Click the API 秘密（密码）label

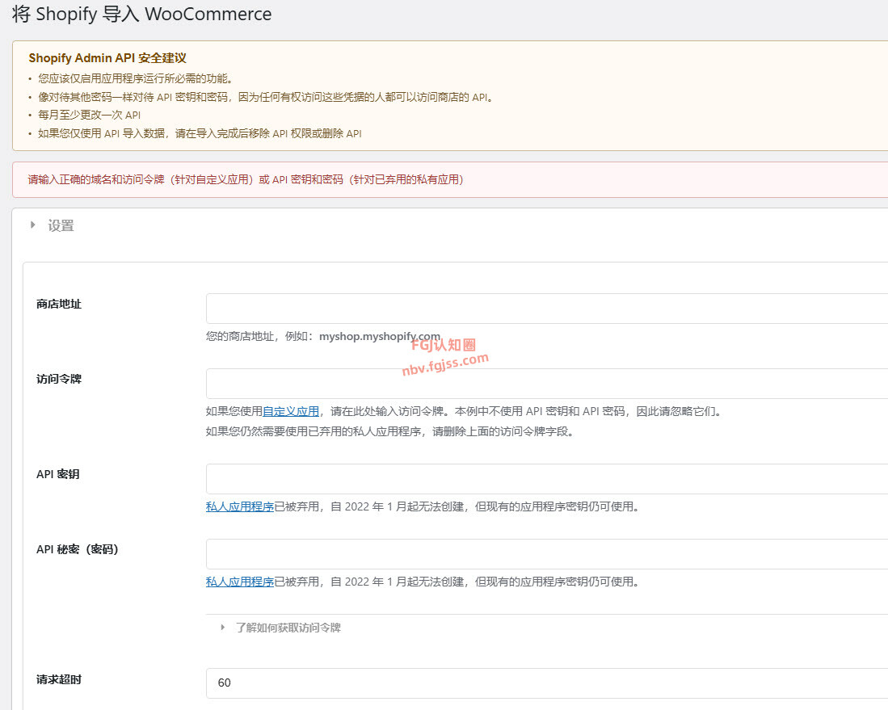tap(77, 549)
